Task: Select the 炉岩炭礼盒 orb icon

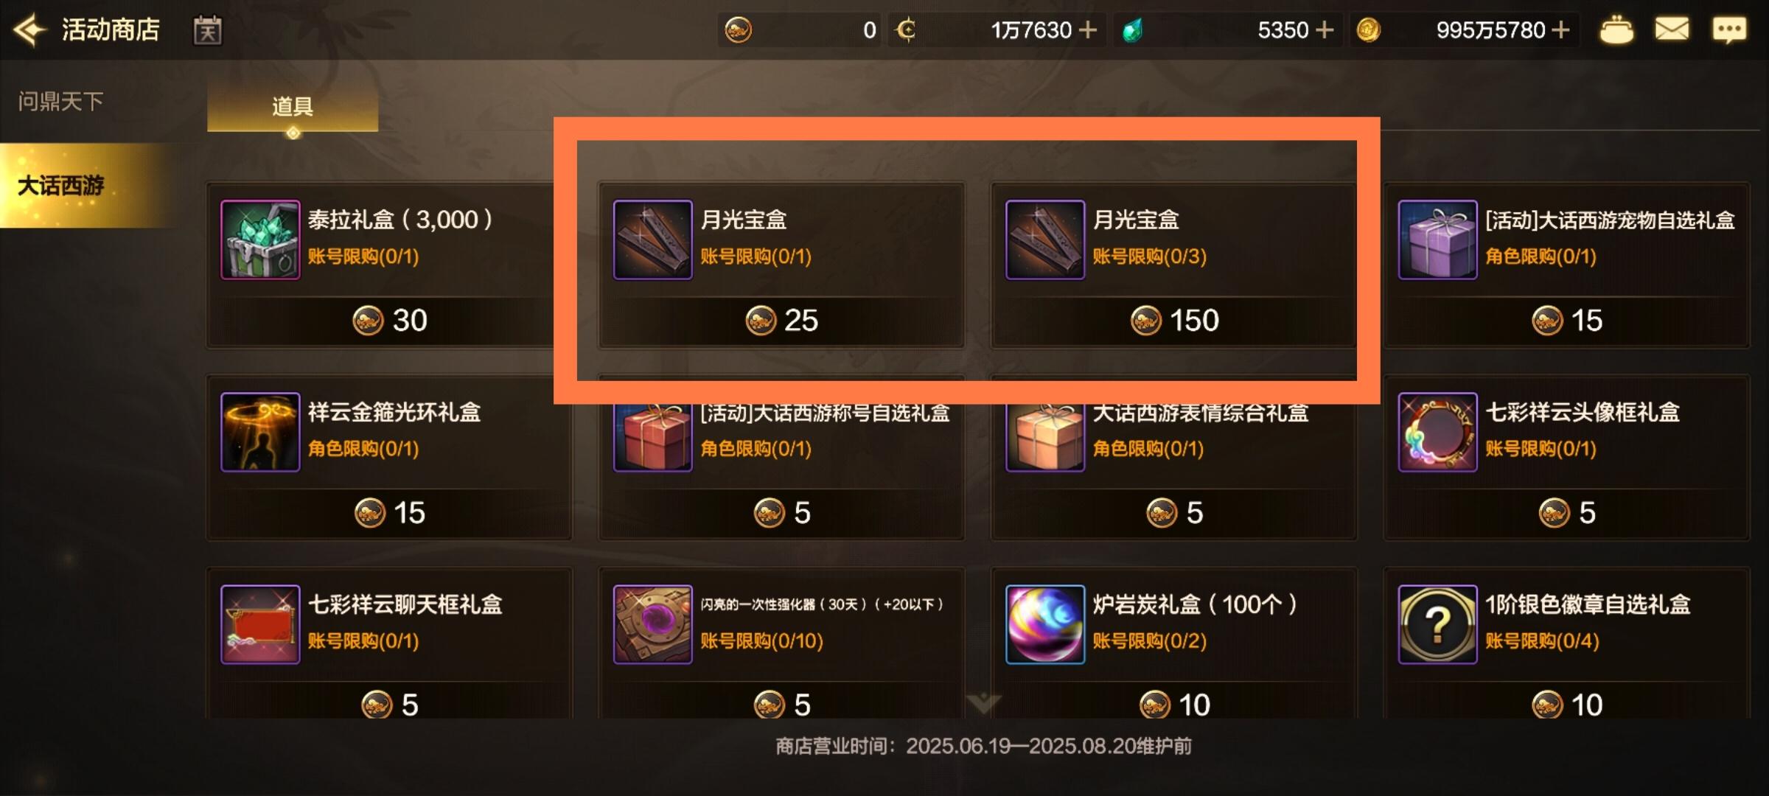Action: point(1045,624)
